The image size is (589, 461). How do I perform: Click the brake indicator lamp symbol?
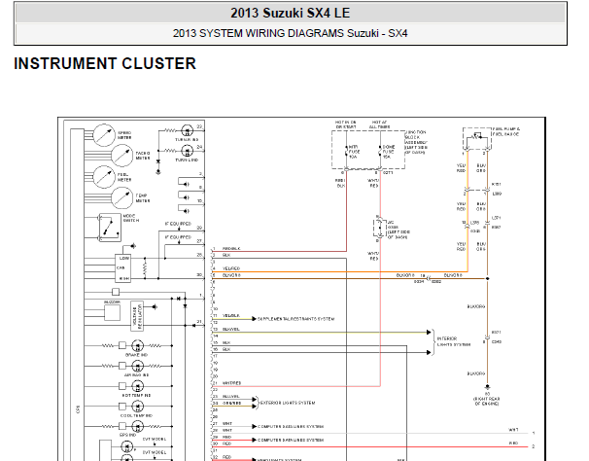pos(137,345)
